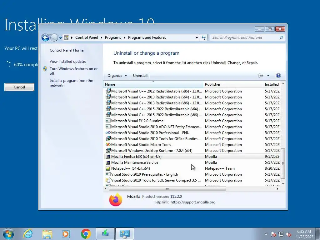Click the Forward navigation arrow

tap(54, 37)
